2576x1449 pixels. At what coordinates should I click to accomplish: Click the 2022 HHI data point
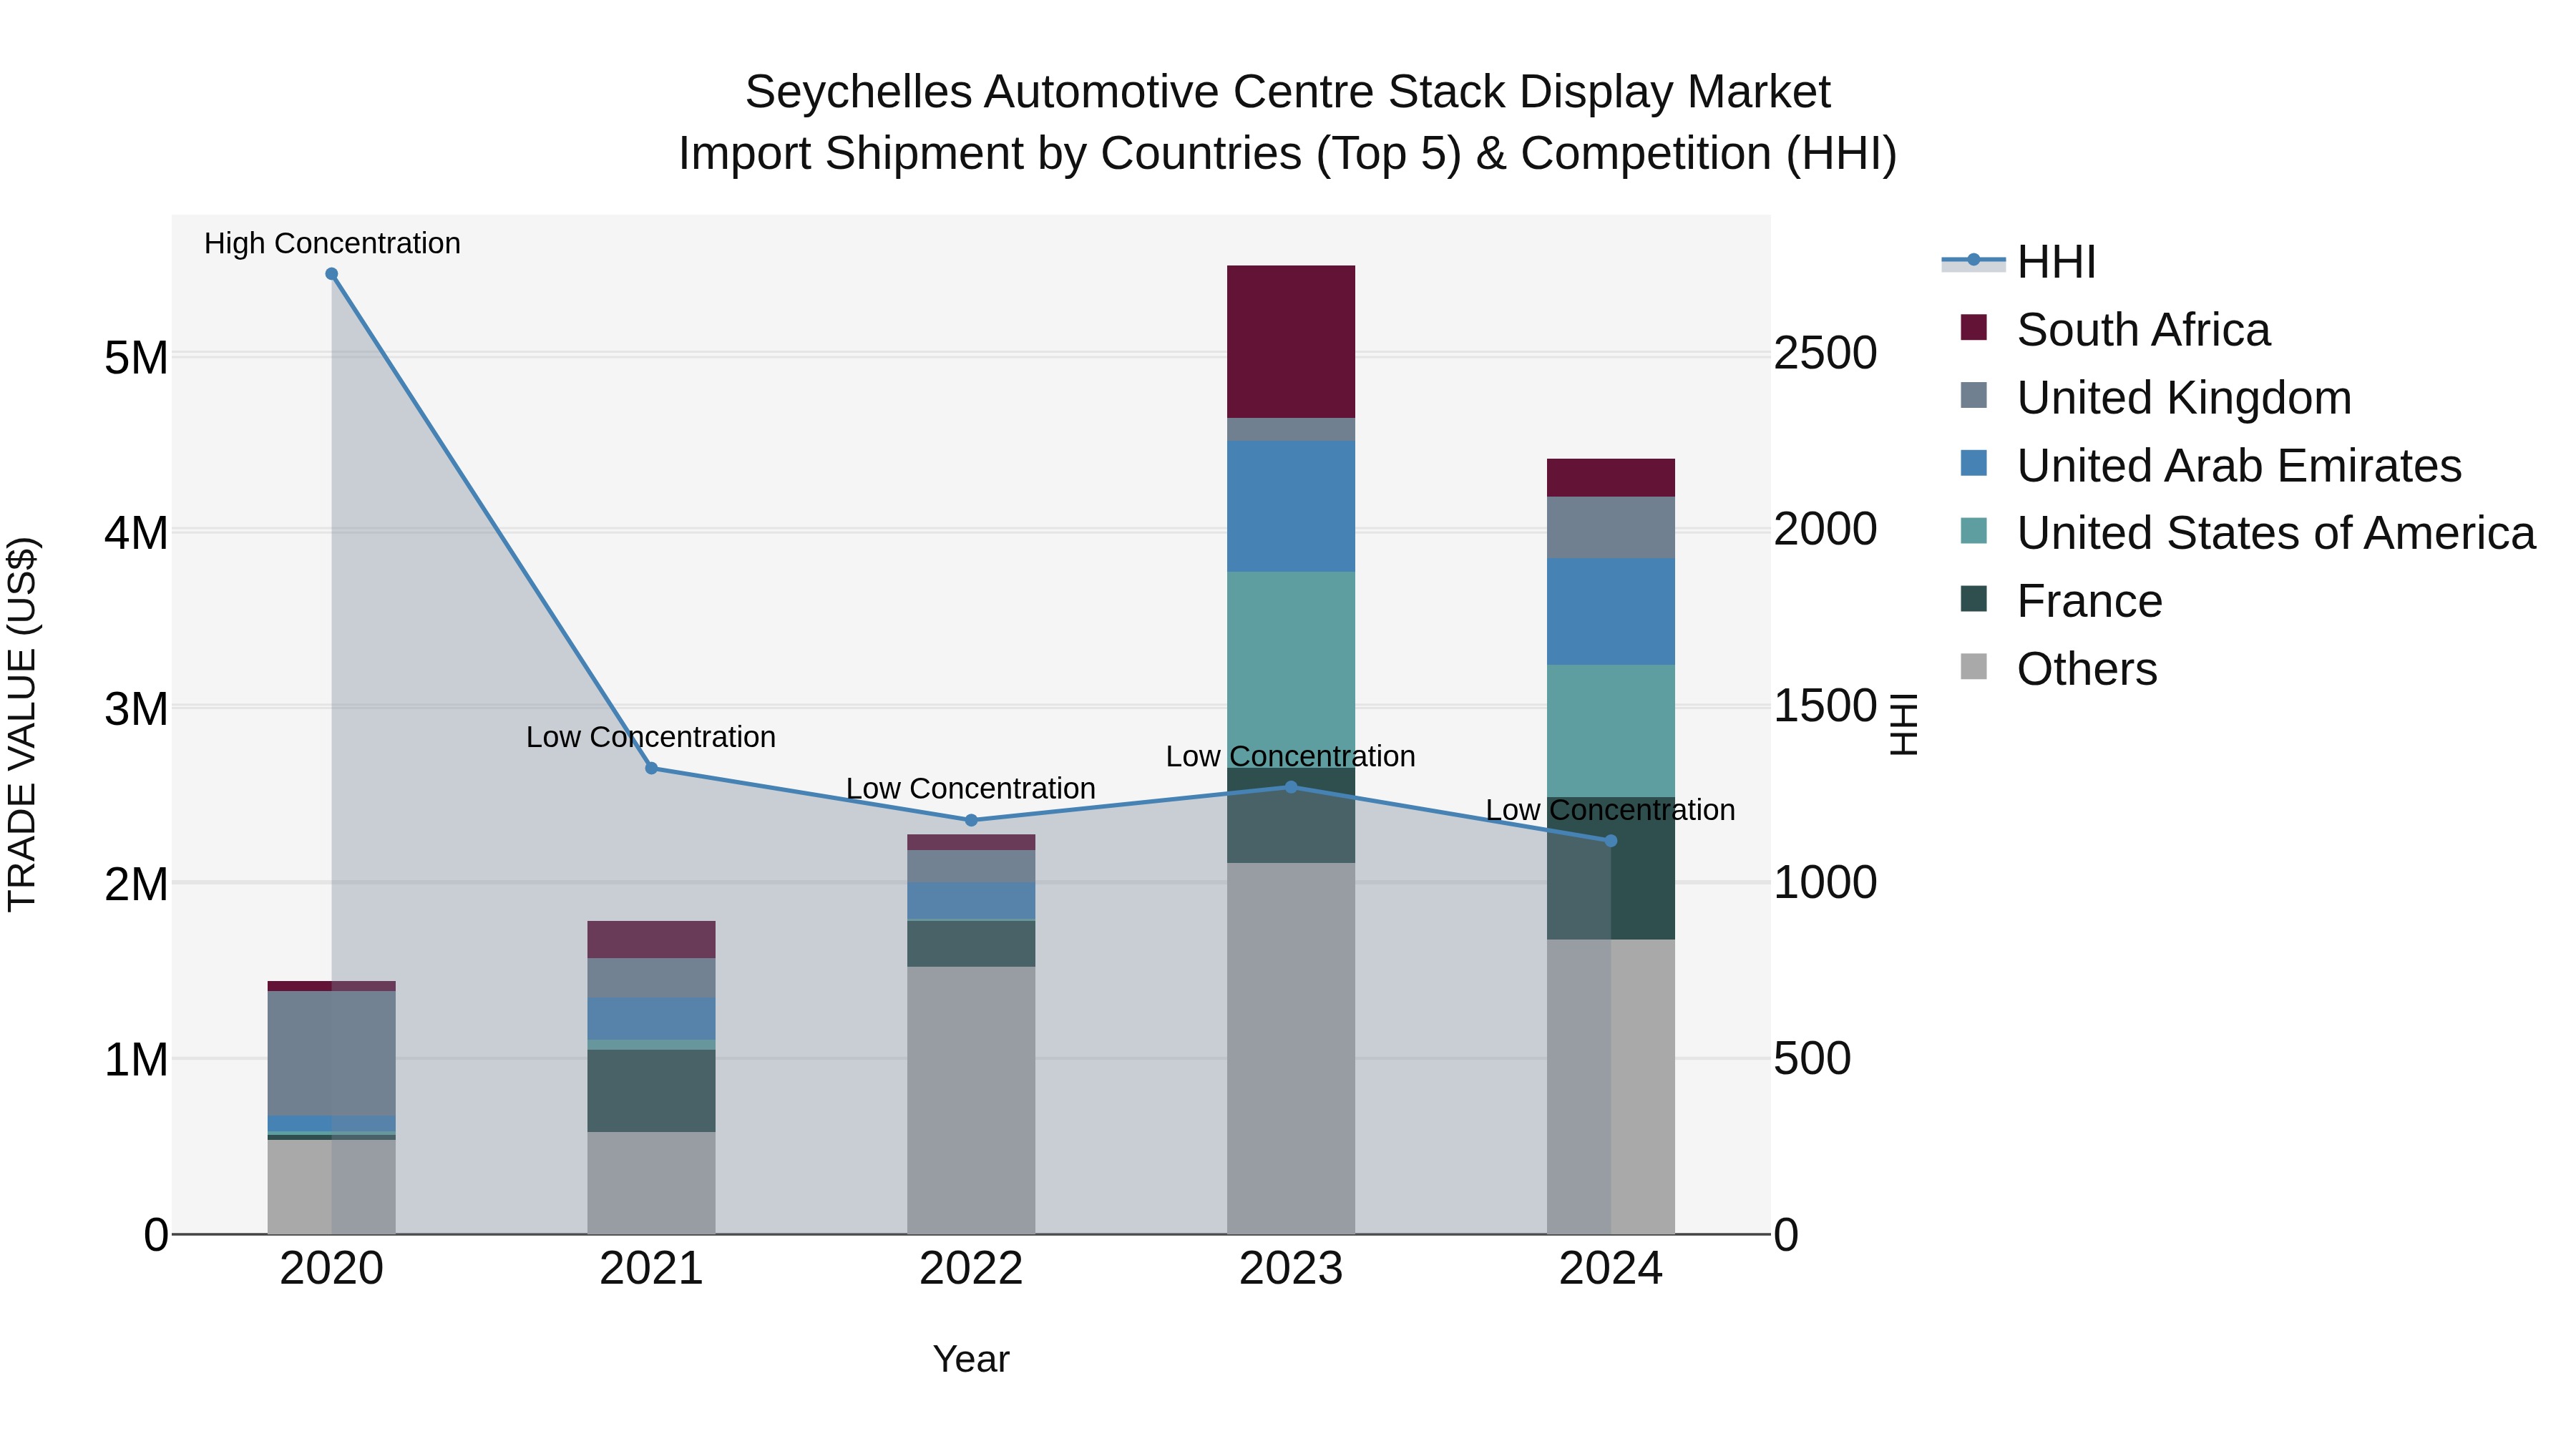pos(971,820)
